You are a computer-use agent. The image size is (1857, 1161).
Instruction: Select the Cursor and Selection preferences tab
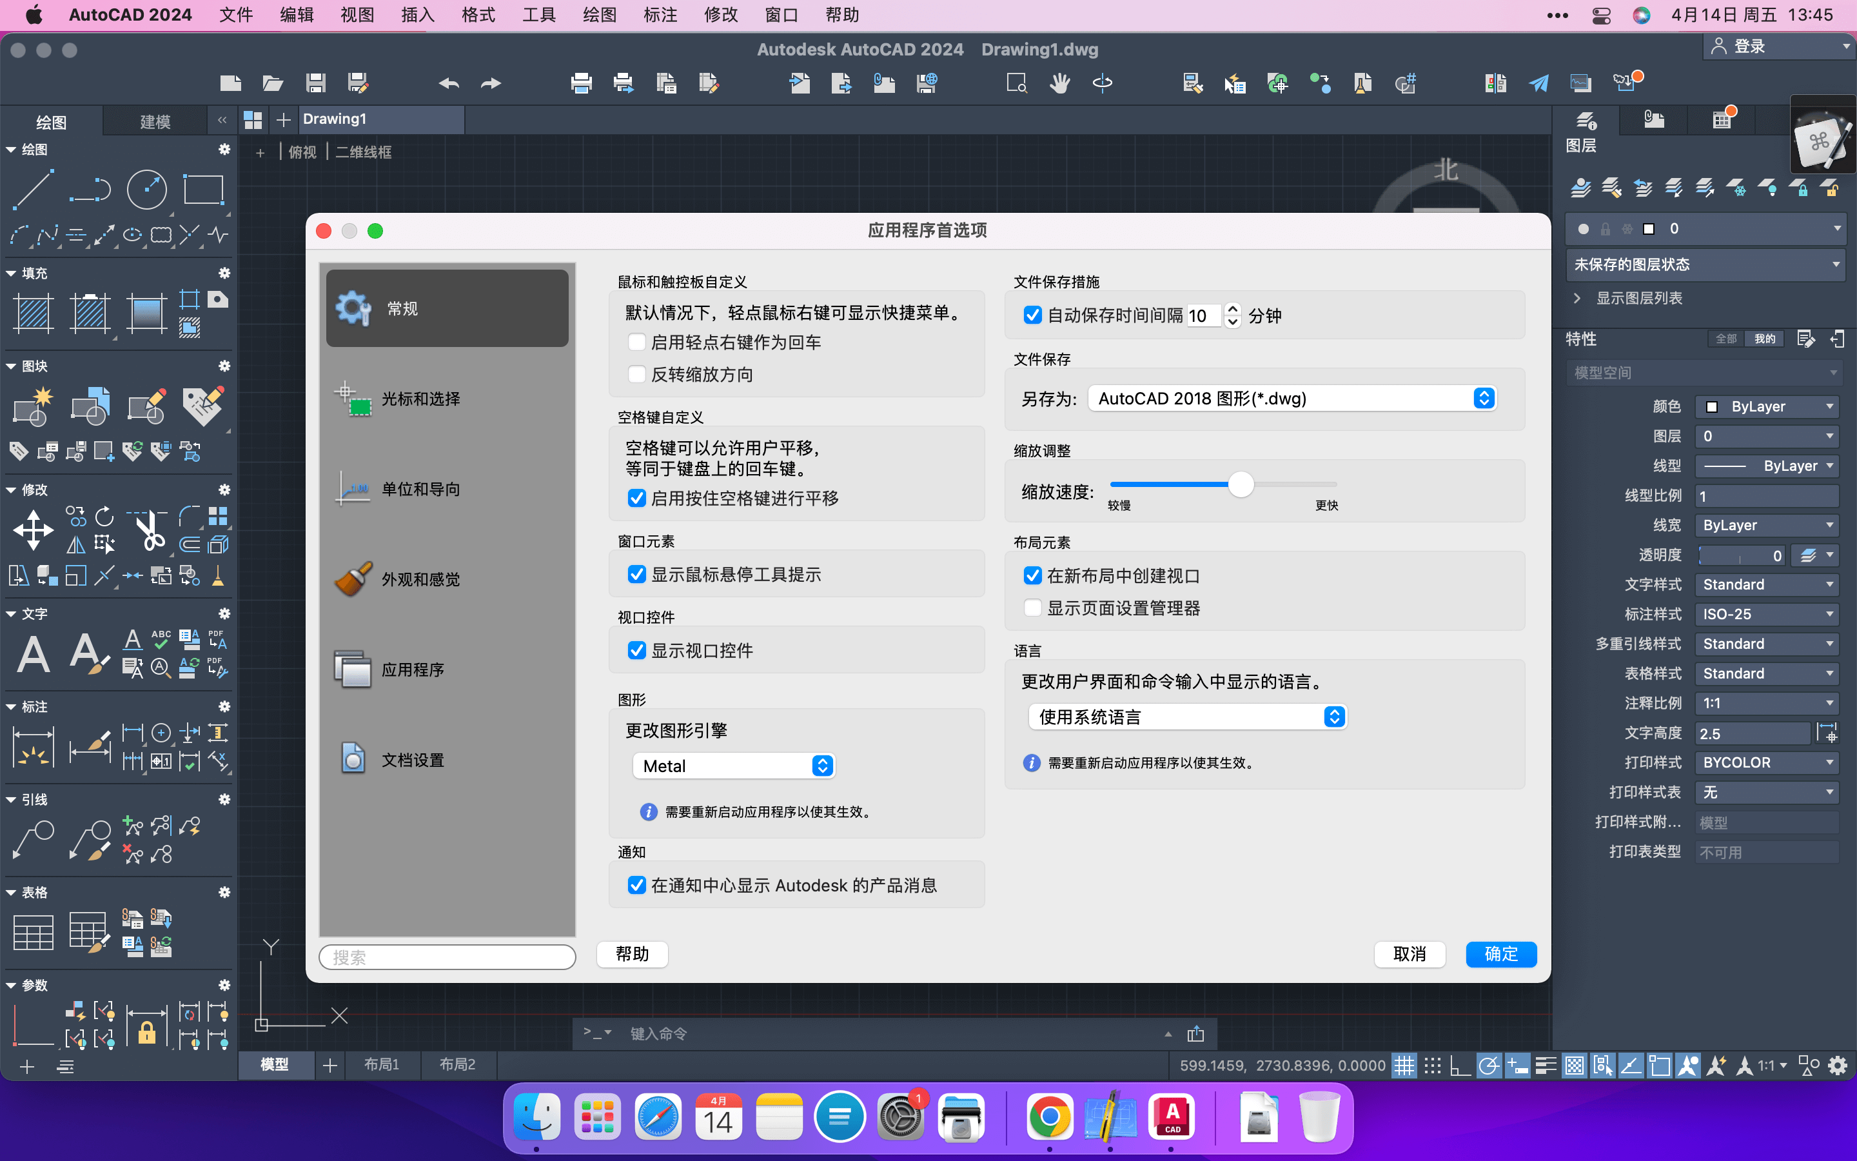(x=447, y=399)
